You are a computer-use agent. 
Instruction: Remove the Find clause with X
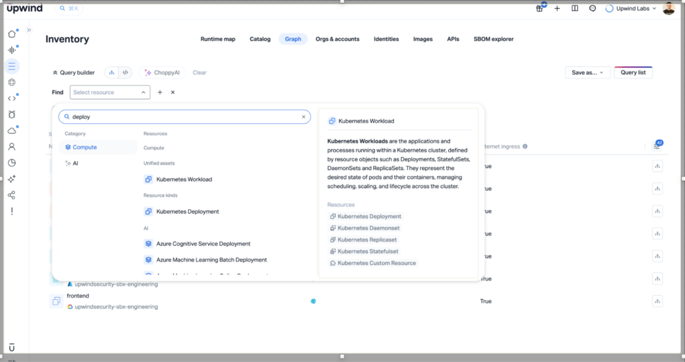pyautogui.click(x=173, y=92)
